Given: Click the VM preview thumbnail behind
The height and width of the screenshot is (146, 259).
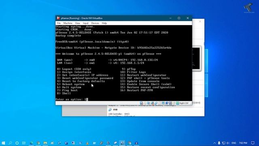Looking at the screenshot, I should click(x=197, y=58).
